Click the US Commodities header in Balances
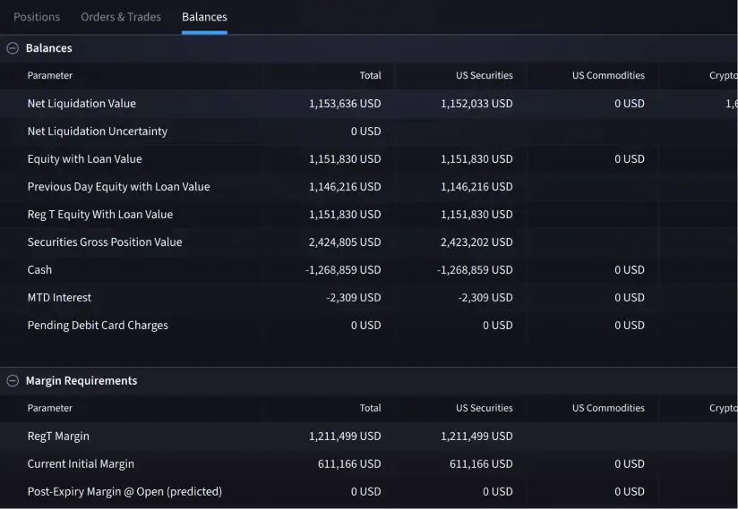The width and height of the screenshot is (738, 509). [x=608, y=76]
